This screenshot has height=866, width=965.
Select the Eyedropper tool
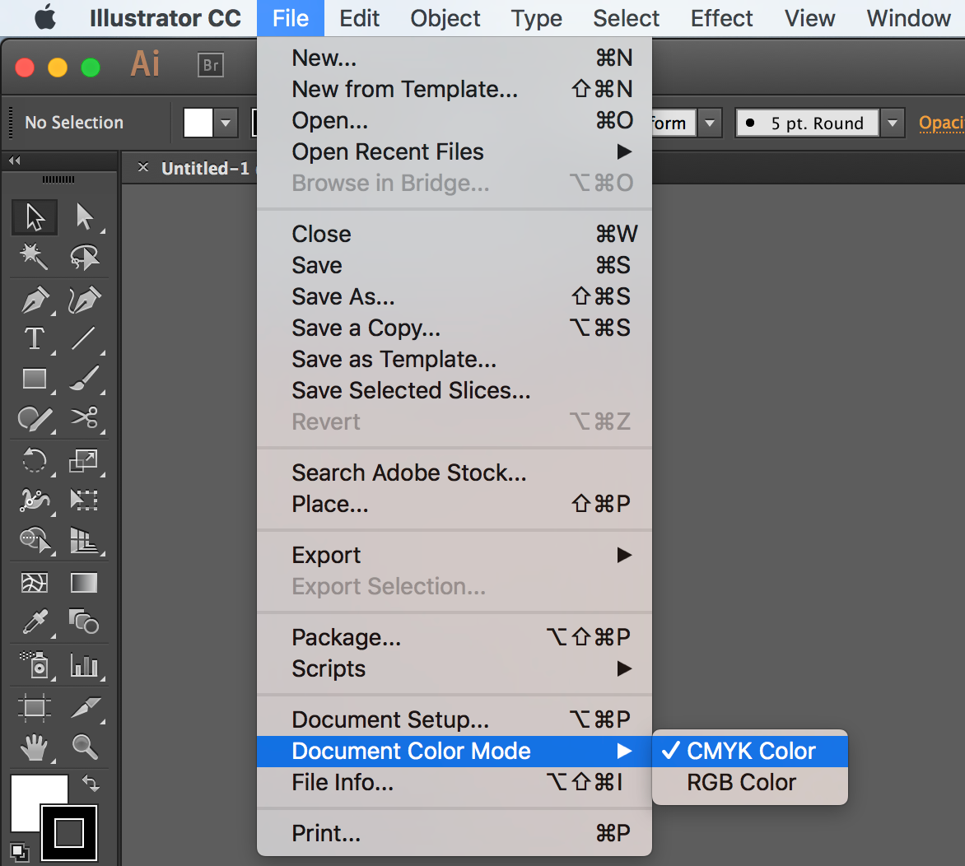pyautogui.click(x=35, y=622)
